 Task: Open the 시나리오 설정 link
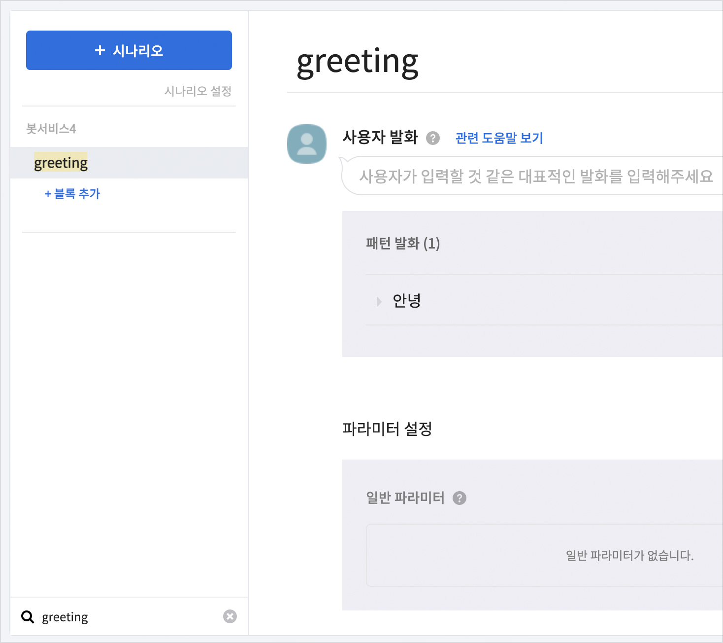[197, 91]
